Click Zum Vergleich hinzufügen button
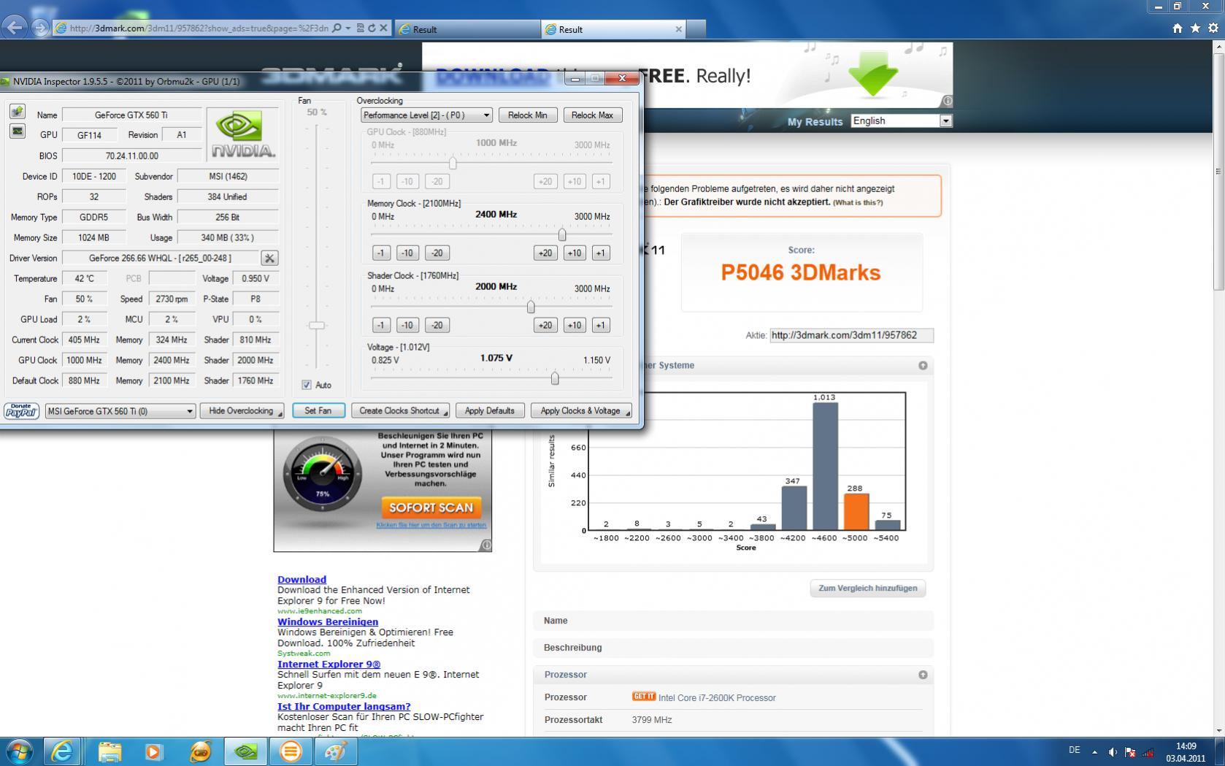 (x=867, y=589)
